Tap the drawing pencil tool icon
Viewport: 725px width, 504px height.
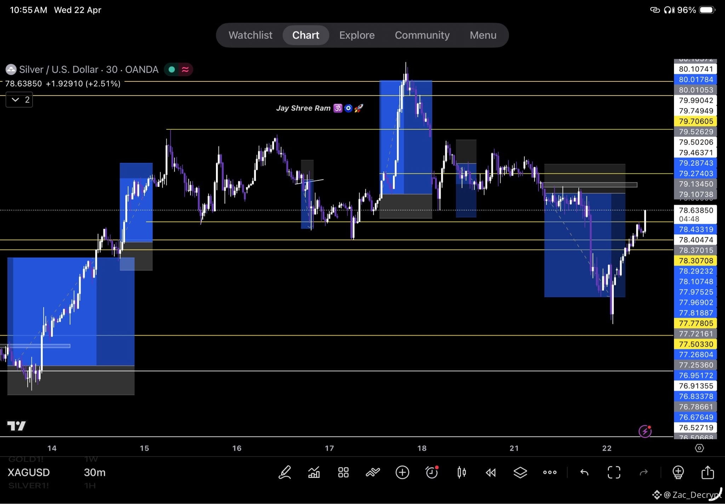[x=285, y=472]
